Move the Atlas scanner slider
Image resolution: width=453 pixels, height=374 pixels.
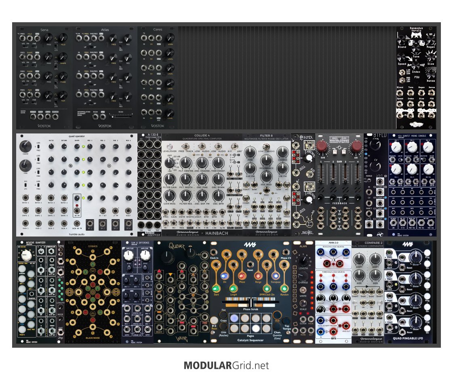121,116
